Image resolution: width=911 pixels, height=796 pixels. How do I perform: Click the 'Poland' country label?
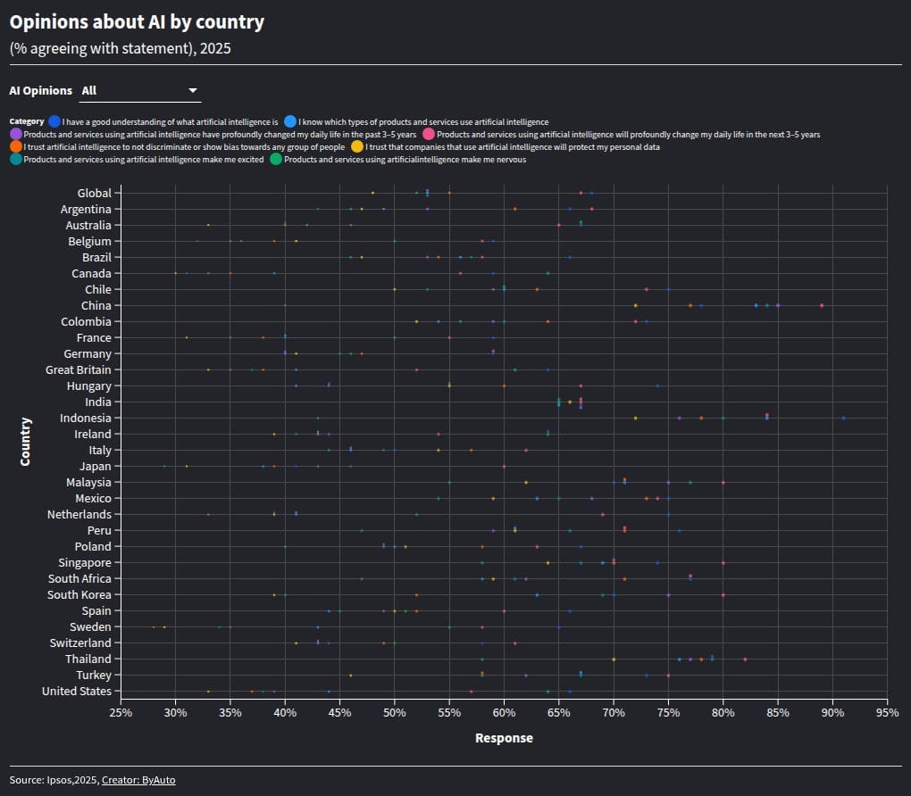point(93,546)
